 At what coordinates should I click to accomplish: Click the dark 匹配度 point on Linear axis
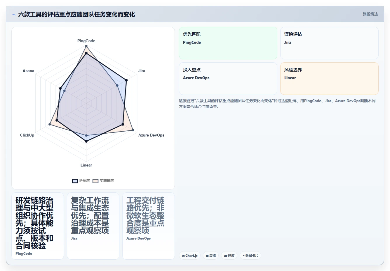[x=86, y=141]
